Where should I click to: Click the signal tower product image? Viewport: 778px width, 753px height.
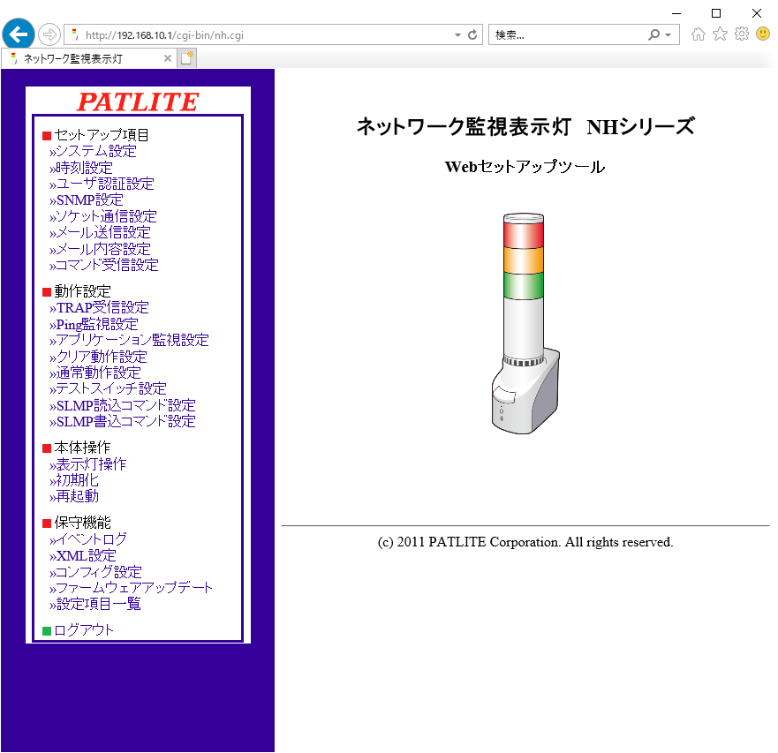[x=526, y=323]
